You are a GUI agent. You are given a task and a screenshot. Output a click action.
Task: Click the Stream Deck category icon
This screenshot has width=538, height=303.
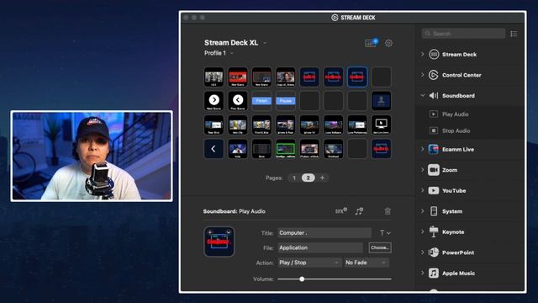tap(434, 54)
